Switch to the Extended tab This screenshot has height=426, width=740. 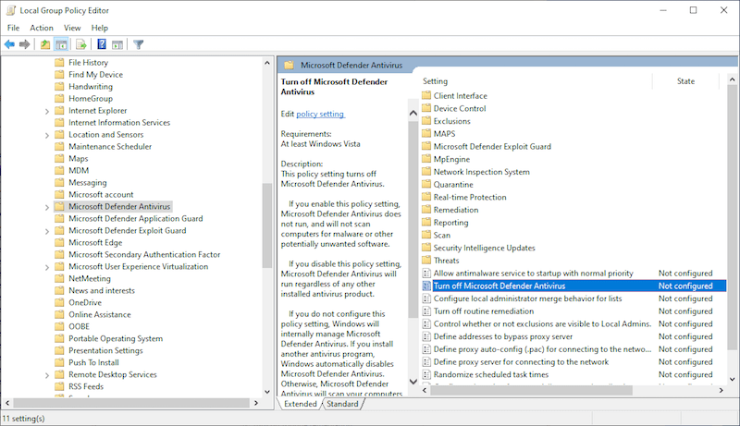[x=300, y=404]
